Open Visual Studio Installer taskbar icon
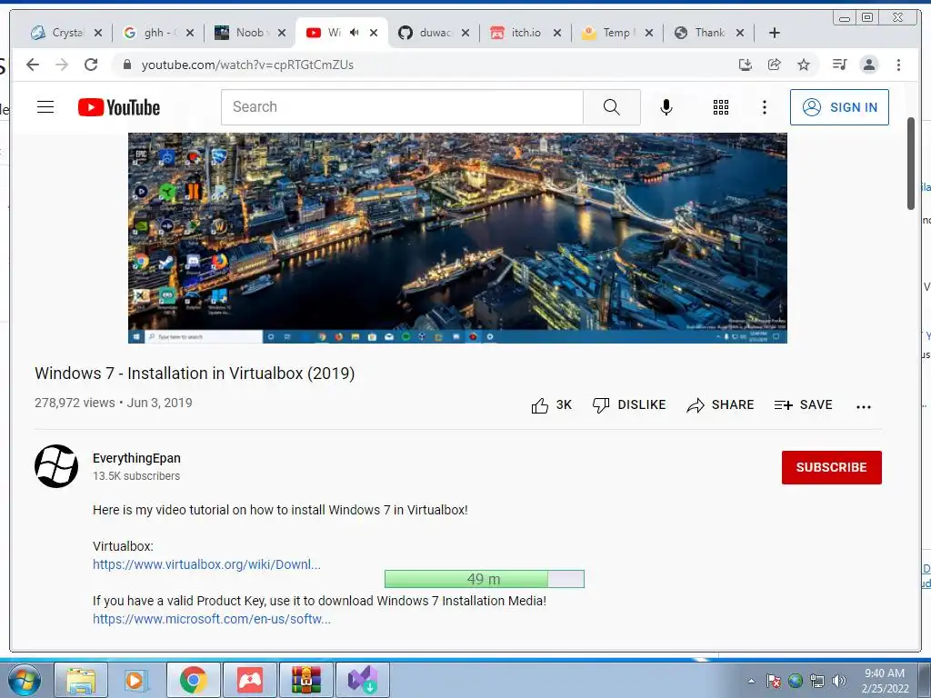 [x=363, y=680]
